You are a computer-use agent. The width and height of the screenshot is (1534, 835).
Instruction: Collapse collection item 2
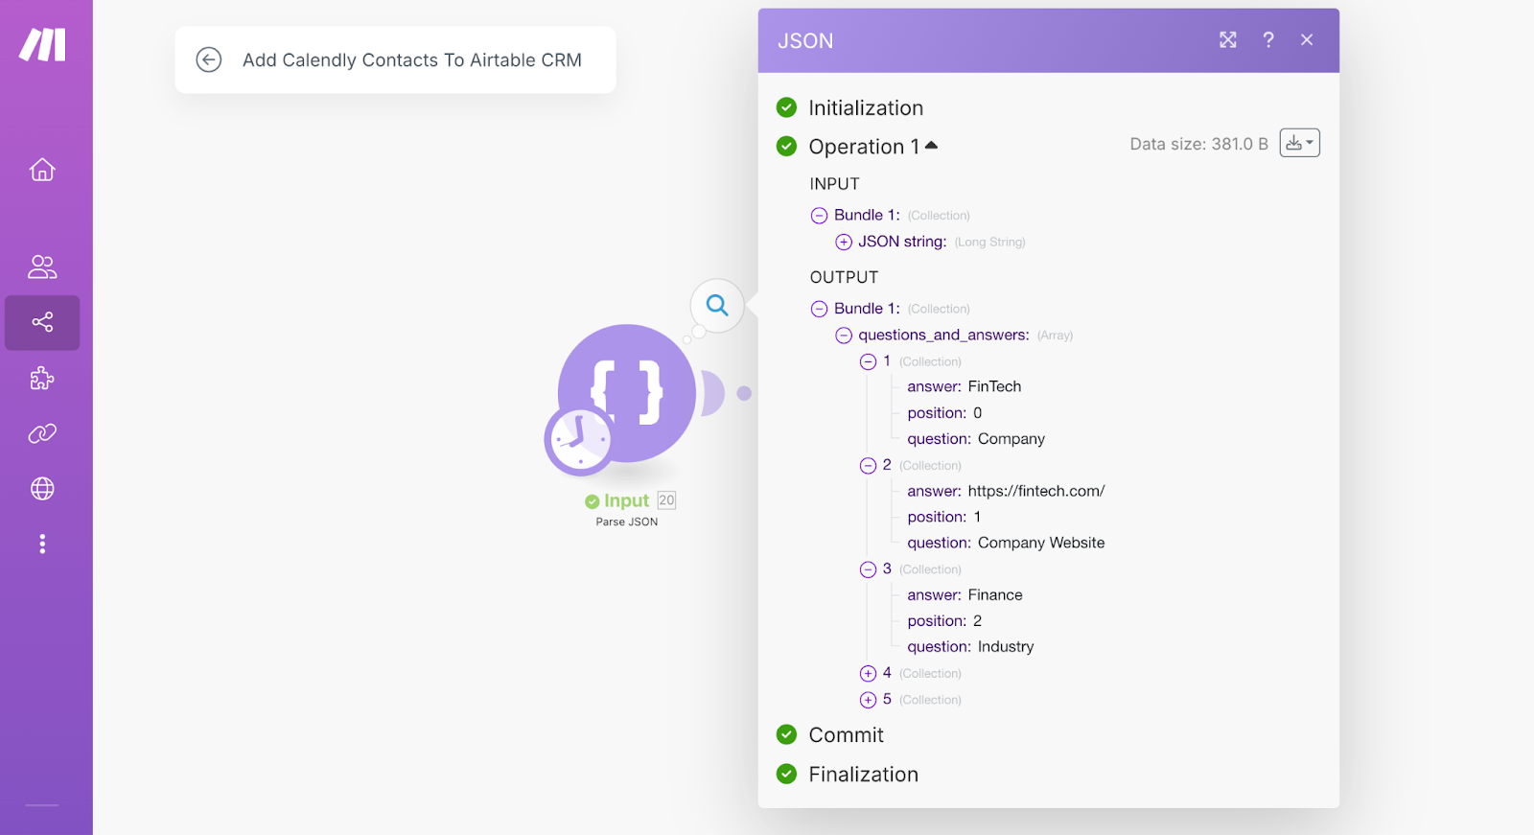coord(868,466)
